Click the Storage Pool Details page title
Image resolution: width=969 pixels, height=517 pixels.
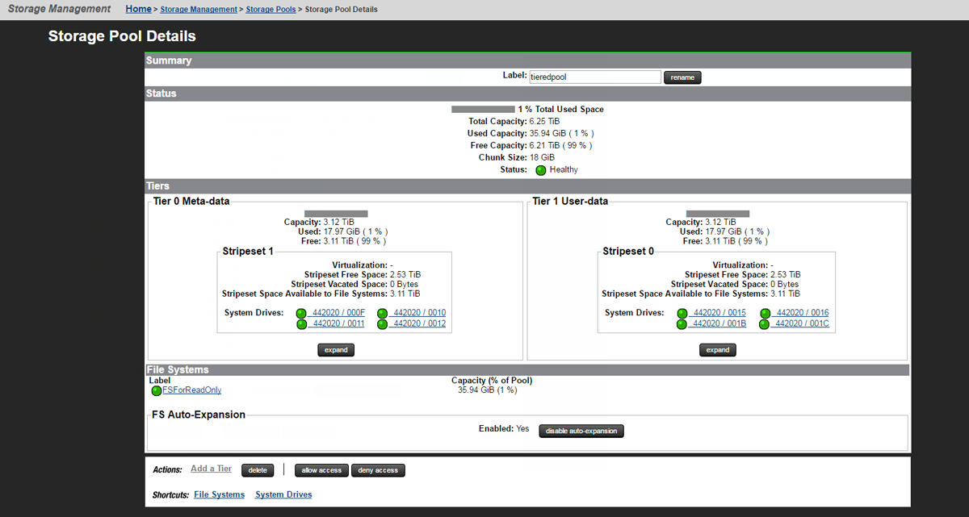coord(122,36)
